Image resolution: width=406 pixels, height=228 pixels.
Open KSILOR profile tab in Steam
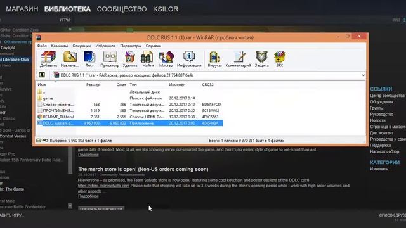tap(166, 9)
